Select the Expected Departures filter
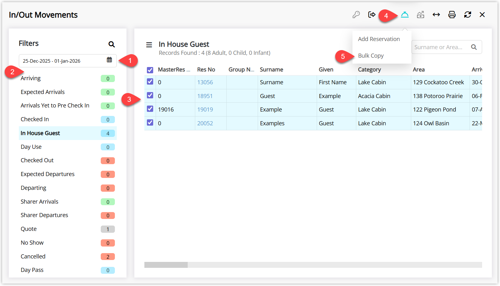The height and width of the screenshot is (286, 500). [x=68, y=174]
